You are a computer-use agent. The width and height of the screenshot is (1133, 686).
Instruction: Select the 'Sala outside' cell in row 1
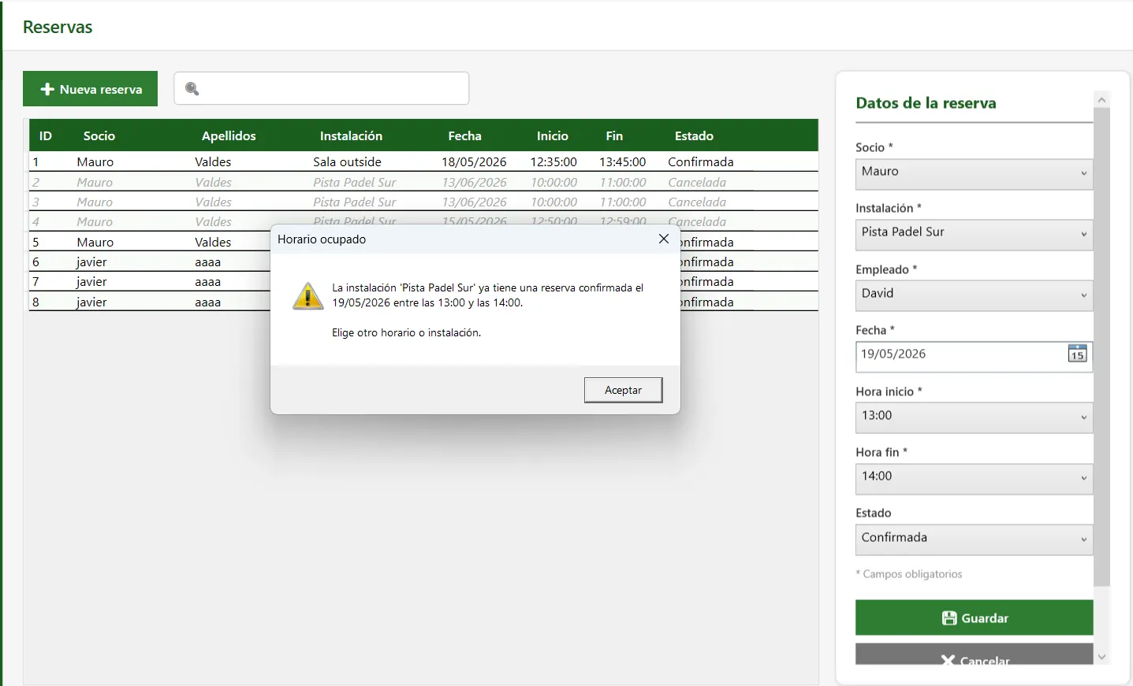click(347, 161)
